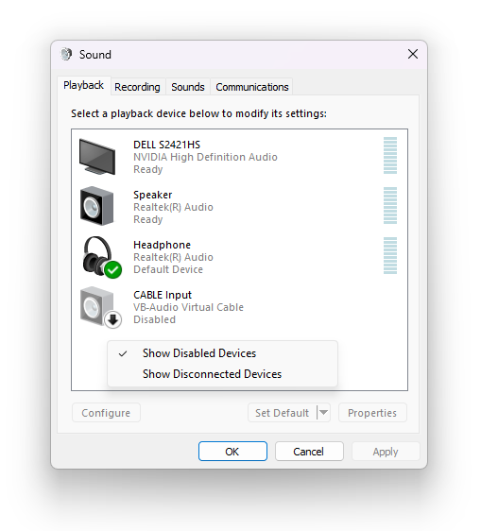Select the DELL S2421HS monitor icon
The width and height of the screenshot is (481, 531).
coord(97,157)
